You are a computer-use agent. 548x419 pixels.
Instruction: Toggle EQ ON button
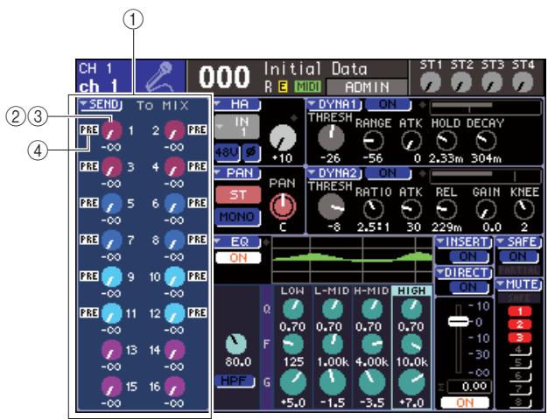coord(238,258)
